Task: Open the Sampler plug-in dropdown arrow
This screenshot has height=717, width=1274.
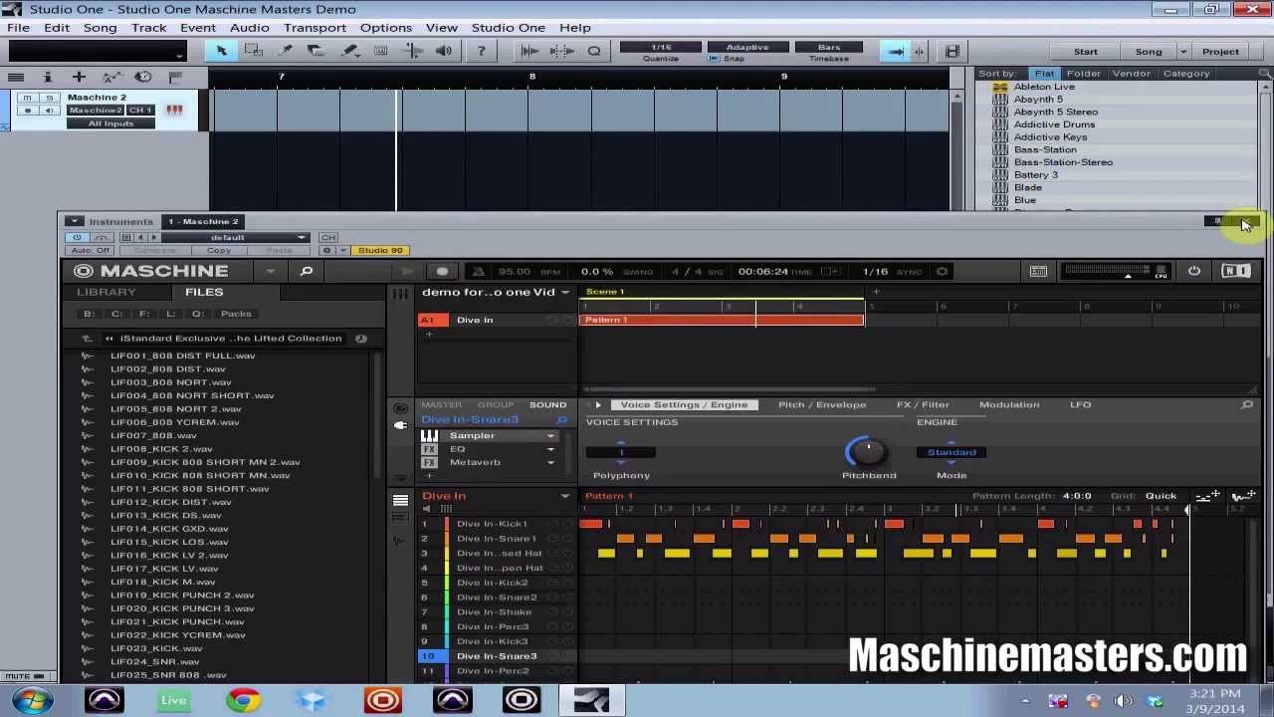Action: click(x=550, y=436)
